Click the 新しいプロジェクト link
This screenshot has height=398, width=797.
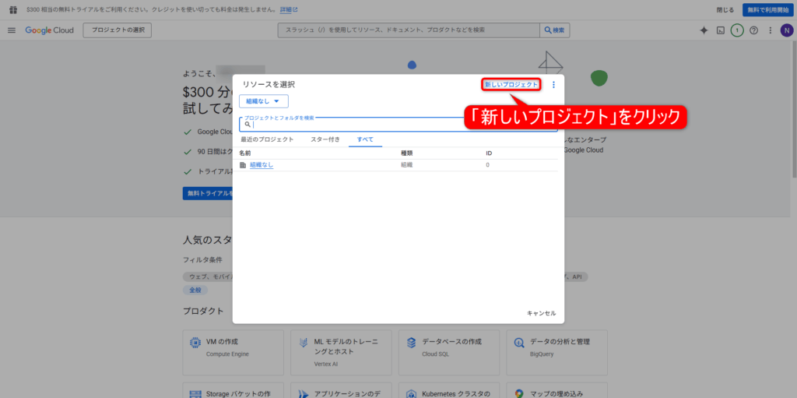tap(511, 84)
